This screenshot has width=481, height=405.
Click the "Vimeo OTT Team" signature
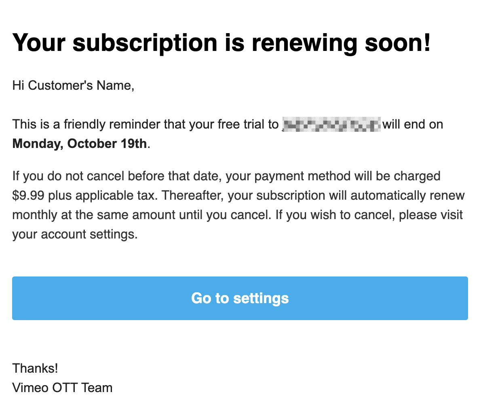[62, 388]
